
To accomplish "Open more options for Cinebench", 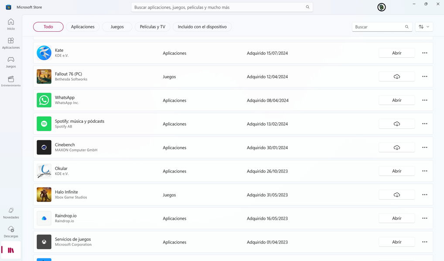I will (425, 147).
